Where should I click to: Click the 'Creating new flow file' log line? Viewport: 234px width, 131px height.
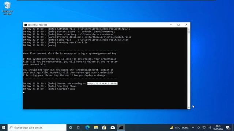click(55, 43)
